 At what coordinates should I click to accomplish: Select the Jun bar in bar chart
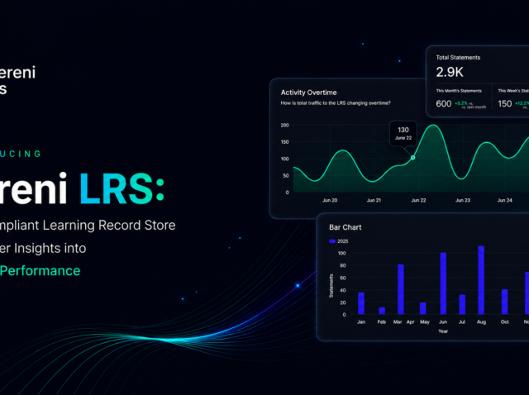pos(443,283)
